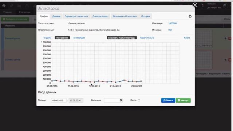This screenshot has width=233, height=131.
Task: Switch to the Дополнительно tab
Action: [100, 16]
